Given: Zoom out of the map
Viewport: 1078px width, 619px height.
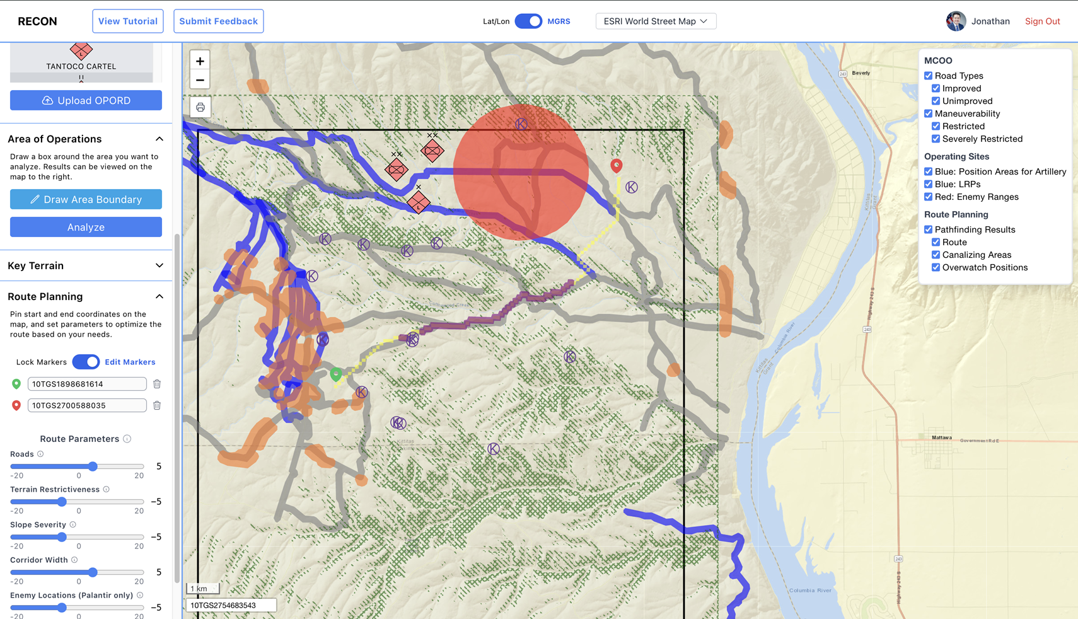Looking at the screenshot, I should [x=200, y=80].
